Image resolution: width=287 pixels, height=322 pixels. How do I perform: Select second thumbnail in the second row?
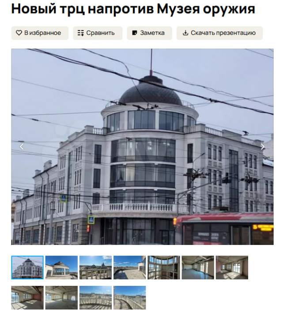click(x=61, y=298)
